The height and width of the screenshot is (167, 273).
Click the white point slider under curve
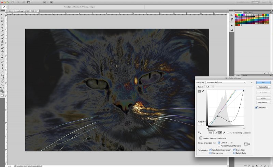[x=244, y=128]
